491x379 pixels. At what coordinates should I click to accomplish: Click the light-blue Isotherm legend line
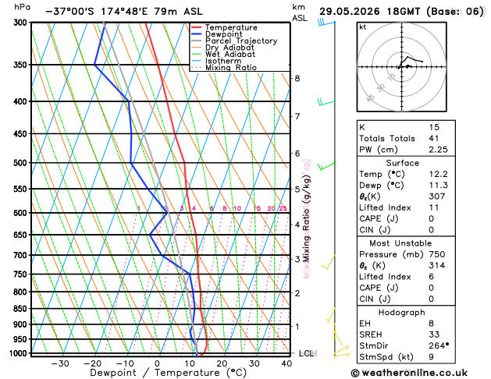click(197, 61)
